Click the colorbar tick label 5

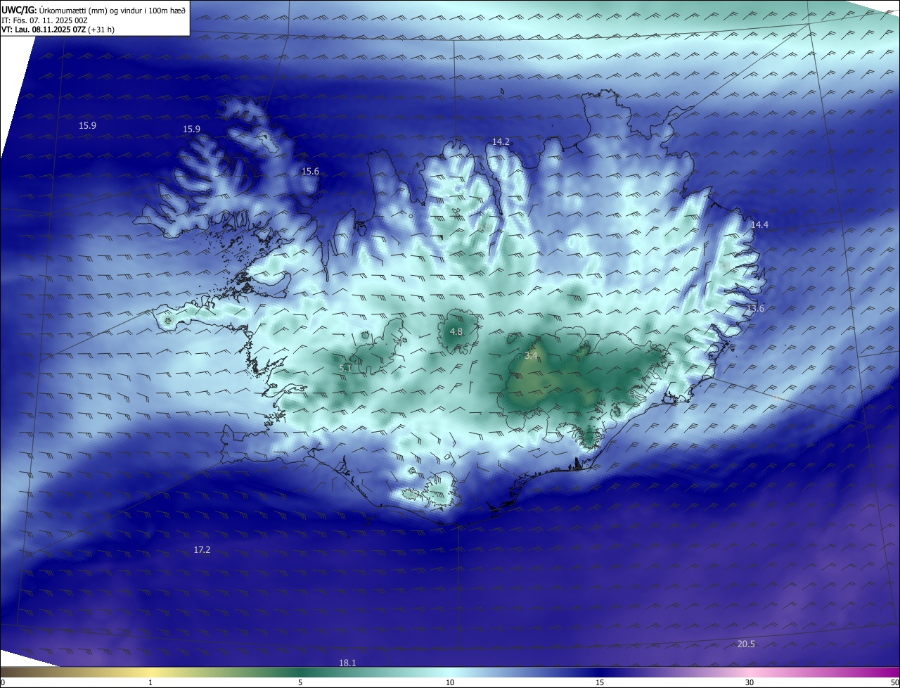(x=300, y=683)
